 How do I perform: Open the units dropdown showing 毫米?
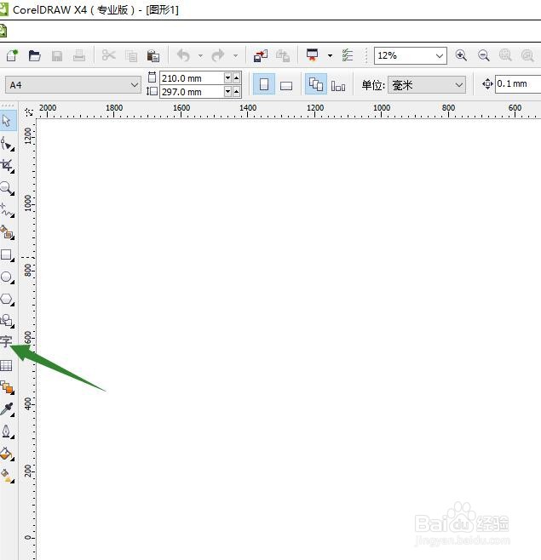(x=427, y=85)
